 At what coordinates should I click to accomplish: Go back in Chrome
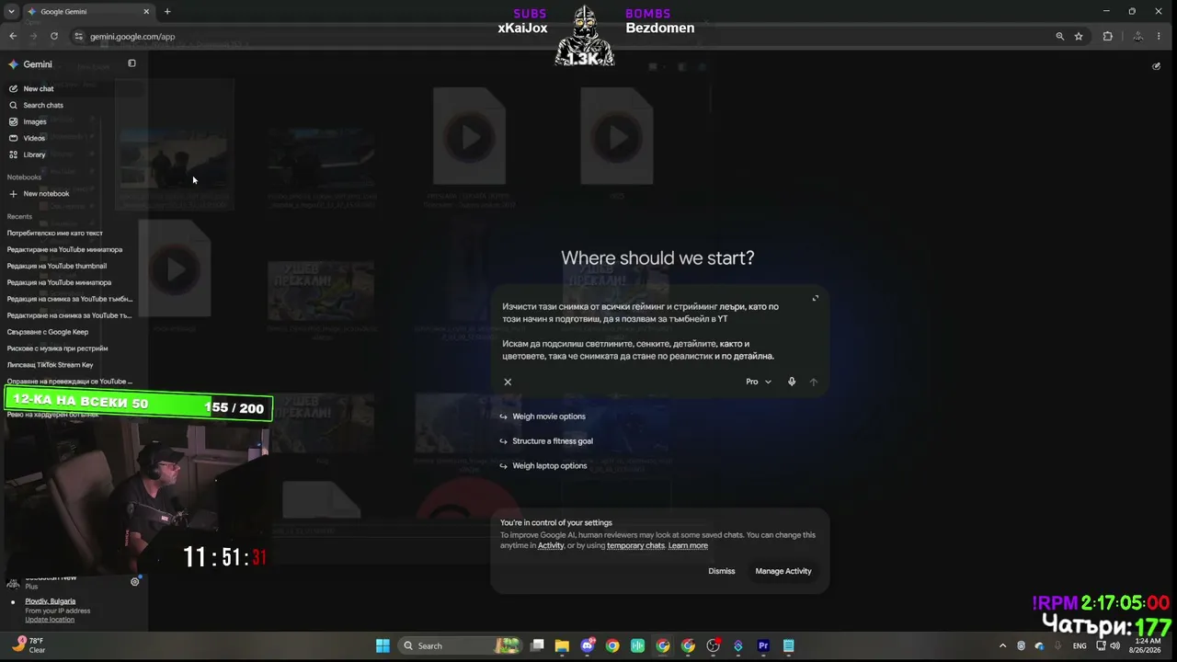pos(13,37)
